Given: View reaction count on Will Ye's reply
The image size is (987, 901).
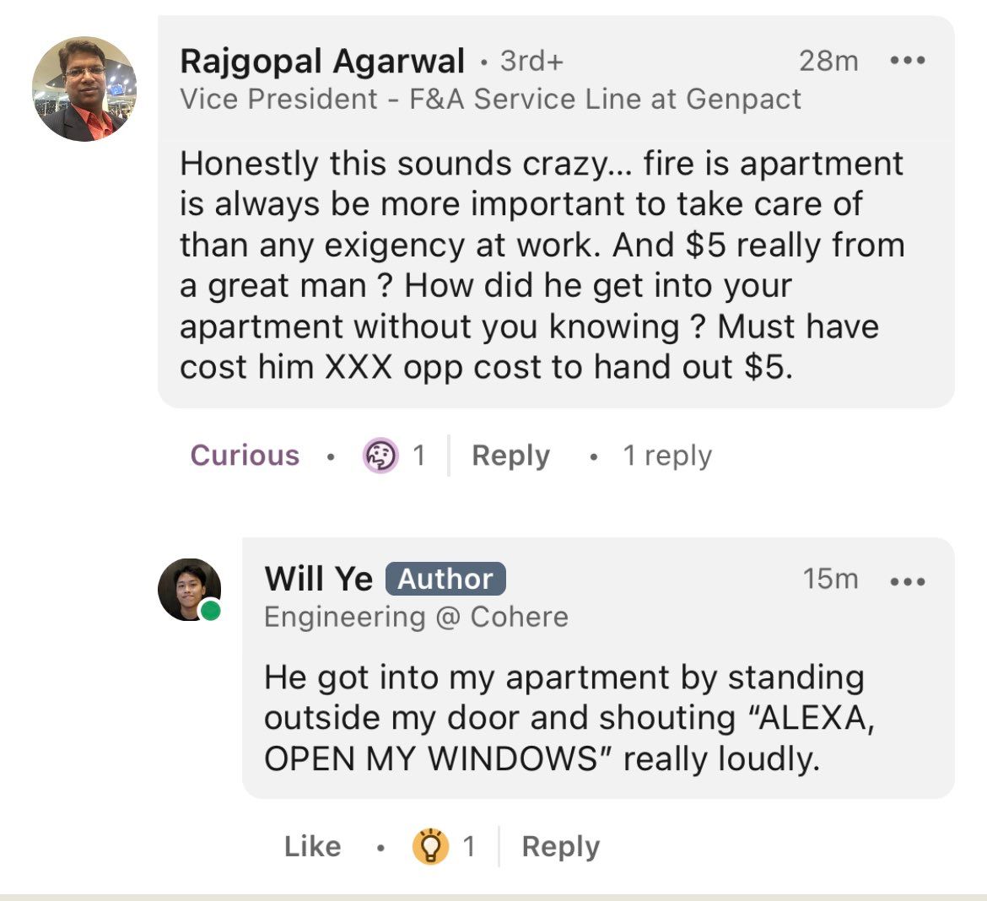Looking at the screenshot, I should (x=469, y=846).
